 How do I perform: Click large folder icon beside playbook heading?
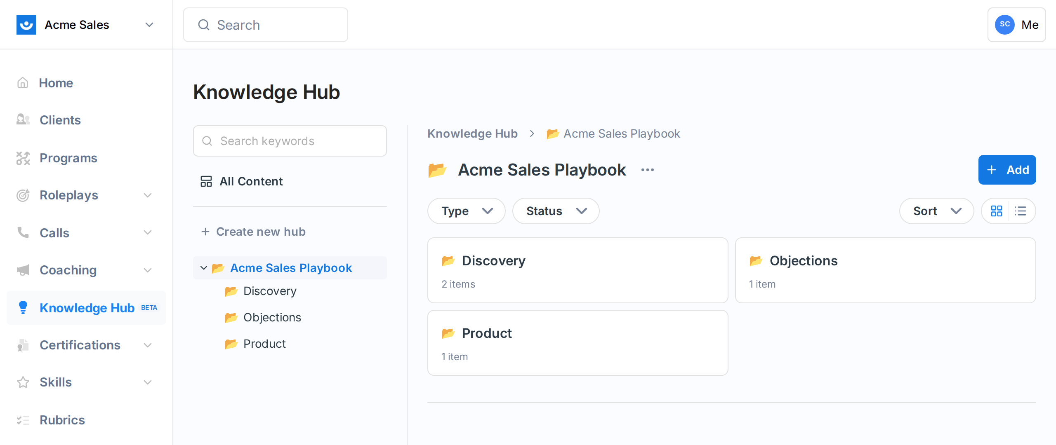[x=438, y=170]
